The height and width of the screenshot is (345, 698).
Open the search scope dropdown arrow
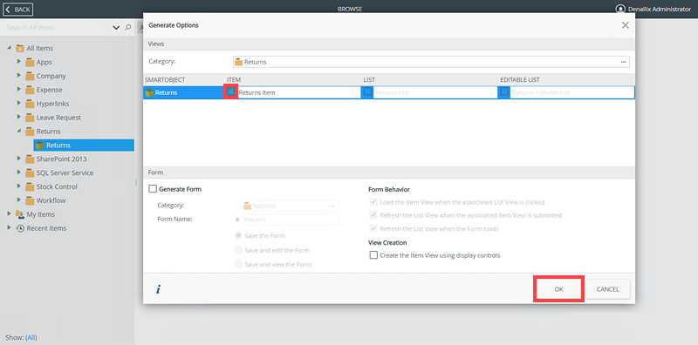pyautogui.click(x=116, y=28)
